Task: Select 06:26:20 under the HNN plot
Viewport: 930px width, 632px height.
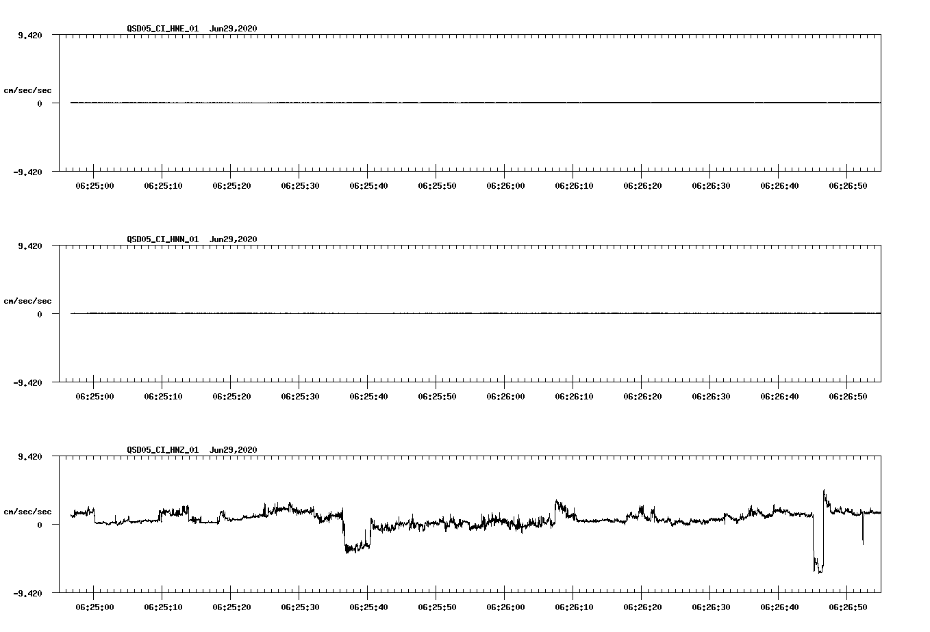Action: pos(642,396)
